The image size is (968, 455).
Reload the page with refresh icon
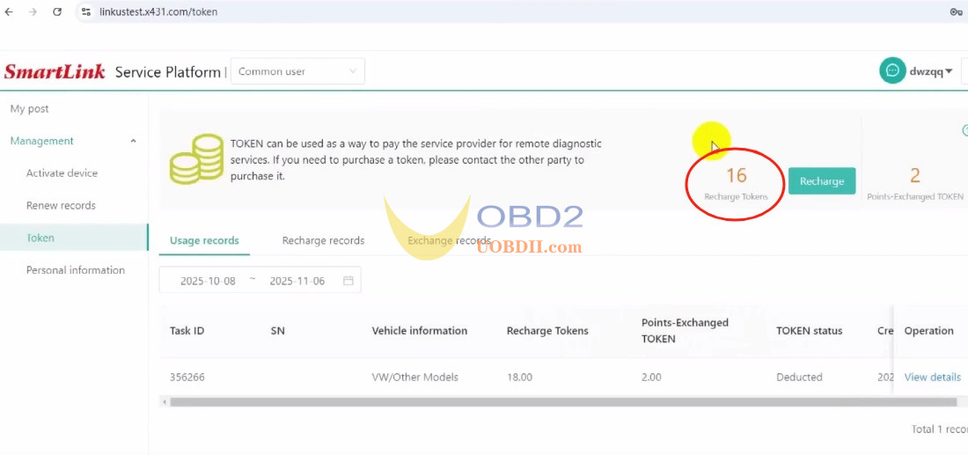57,11
